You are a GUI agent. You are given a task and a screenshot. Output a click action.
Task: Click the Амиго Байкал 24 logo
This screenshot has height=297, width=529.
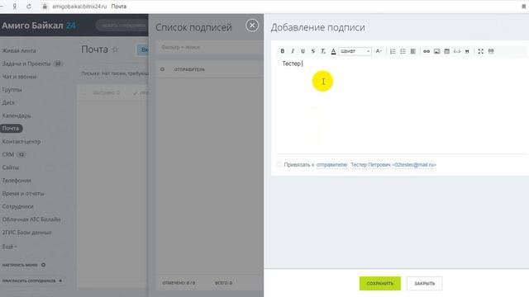click(39, 26)
